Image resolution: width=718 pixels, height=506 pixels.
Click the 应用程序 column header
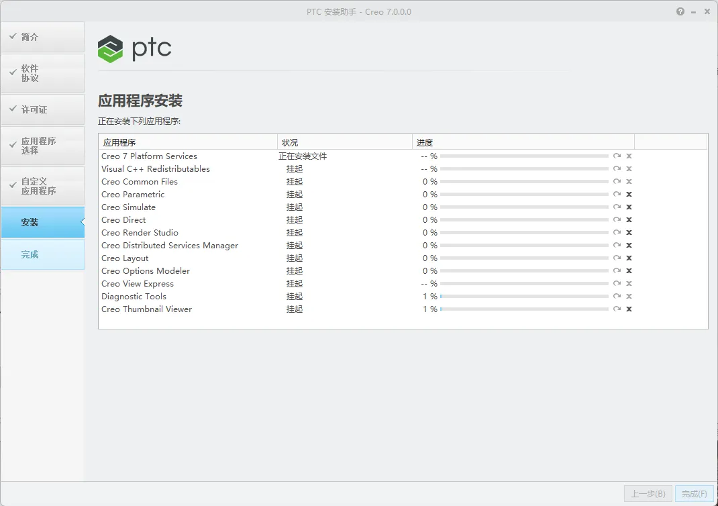point(188,142)
